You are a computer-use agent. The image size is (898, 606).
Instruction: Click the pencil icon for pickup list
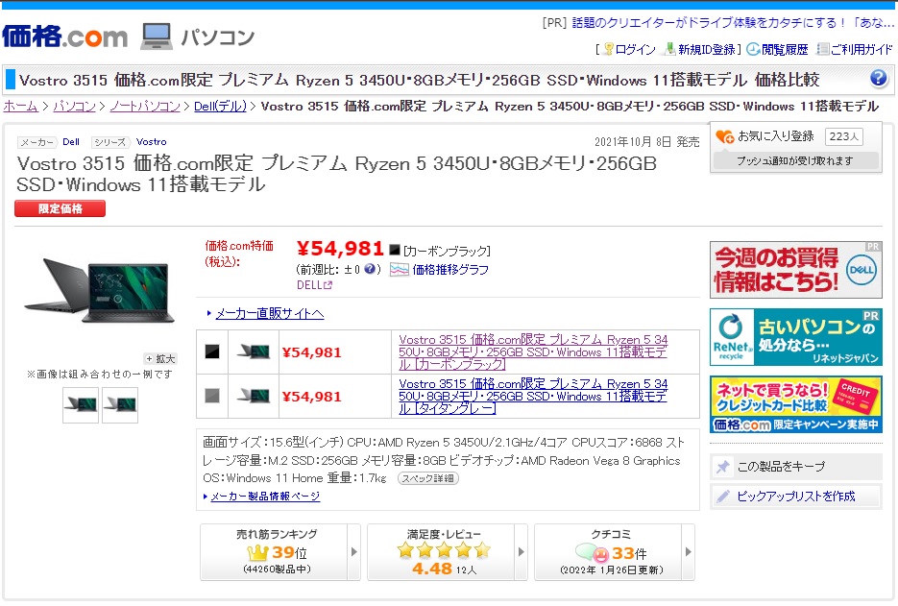pyautogui.click(x=722, y=497)
